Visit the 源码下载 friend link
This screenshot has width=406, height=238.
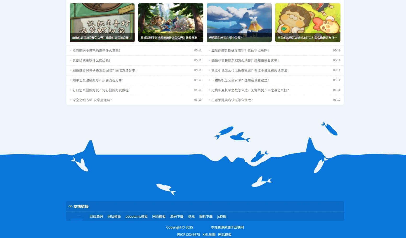pos(177,217)
